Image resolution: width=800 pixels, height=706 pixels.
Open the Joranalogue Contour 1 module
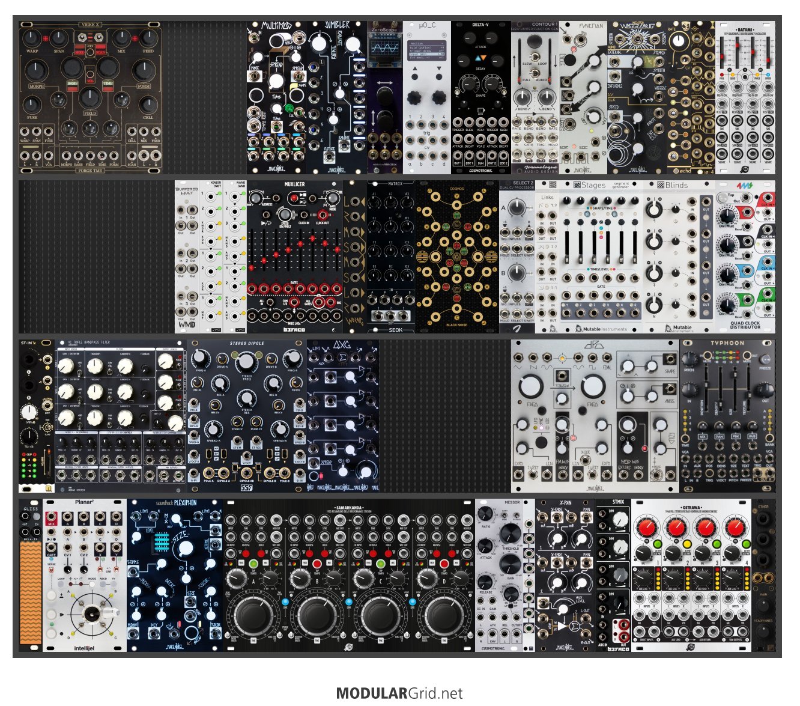(535, 98)
